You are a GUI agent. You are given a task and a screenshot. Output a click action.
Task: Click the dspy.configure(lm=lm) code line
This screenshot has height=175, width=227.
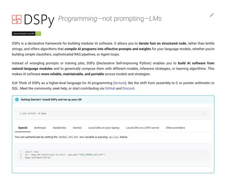pos(38,157)
